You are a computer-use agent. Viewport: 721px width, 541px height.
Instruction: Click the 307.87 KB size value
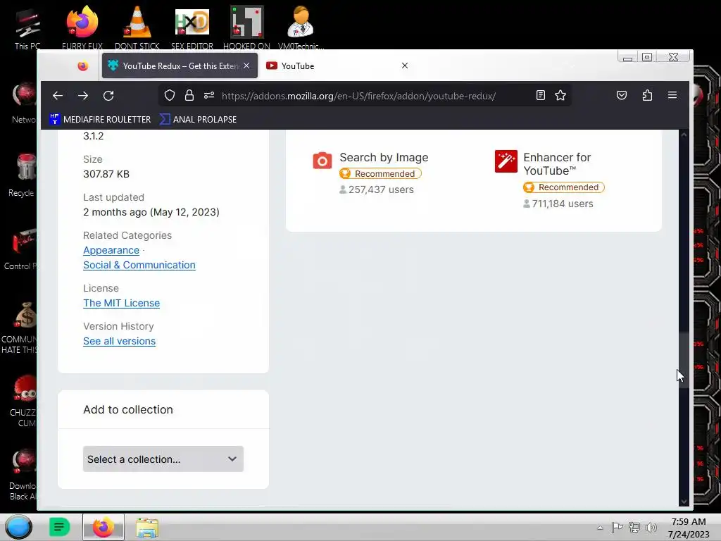pyautogui.click(x=106, y=174)
